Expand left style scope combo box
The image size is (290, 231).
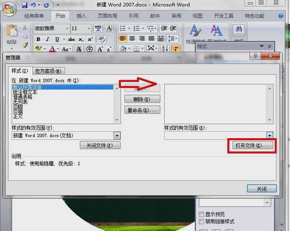click(117, 136)
